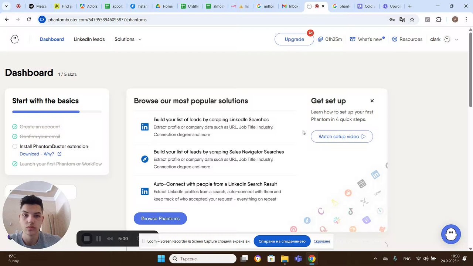
Task: Click the taskbar search box
Action: click(x=203, y=259)
